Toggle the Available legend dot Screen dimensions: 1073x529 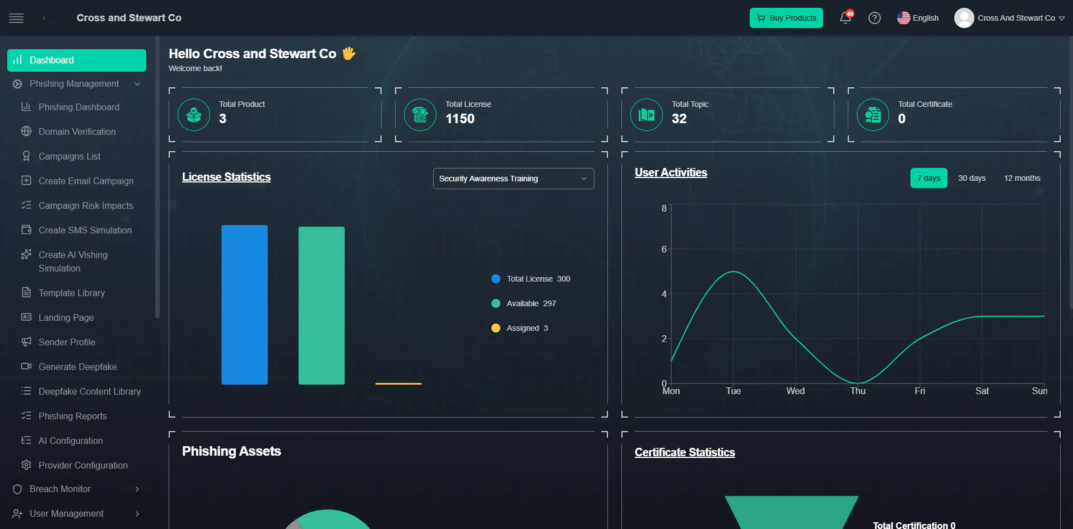coord(496,303)
